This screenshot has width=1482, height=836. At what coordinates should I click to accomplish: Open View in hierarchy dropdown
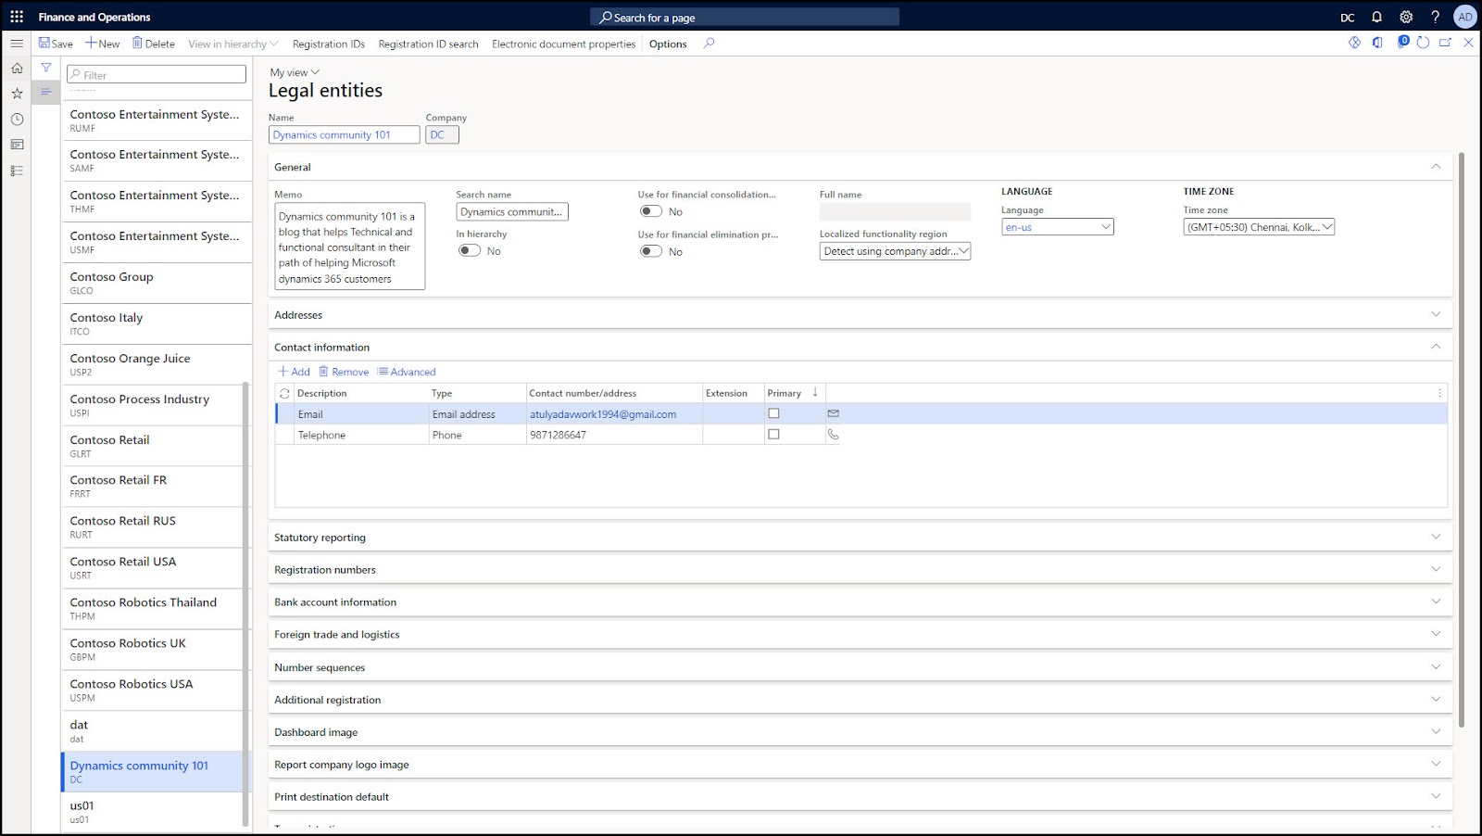(232, 44)
